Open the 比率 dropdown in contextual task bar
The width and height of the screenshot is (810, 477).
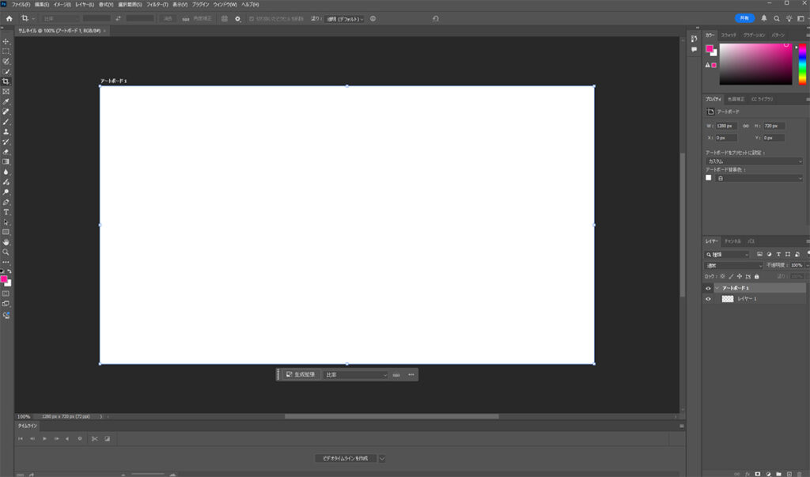click(355, 375)
